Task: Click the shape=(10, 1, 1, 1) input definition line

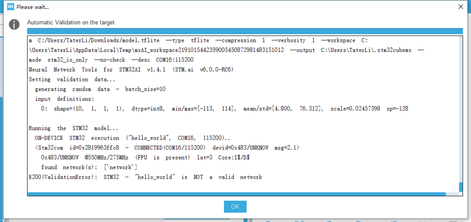Action: 224,108
